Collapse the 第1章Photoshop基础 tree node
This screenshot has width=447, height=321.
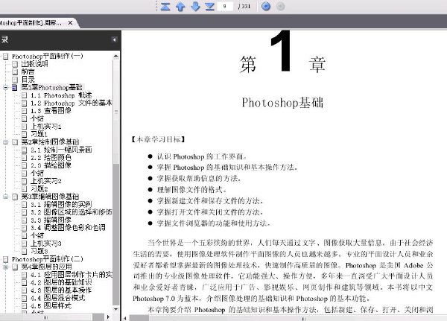[x=5, y=88]
